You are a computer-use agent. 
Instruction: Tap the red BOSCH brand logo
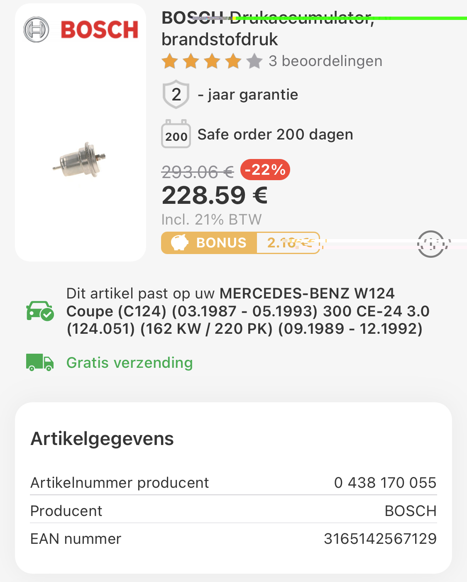pyautogui.click(x=99, y=30)
